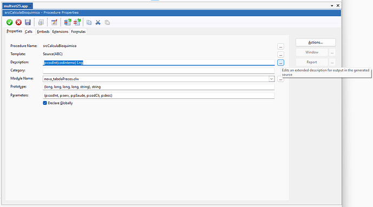
Task: Click into the Parameters field
Action: click(x=159, y=96)
